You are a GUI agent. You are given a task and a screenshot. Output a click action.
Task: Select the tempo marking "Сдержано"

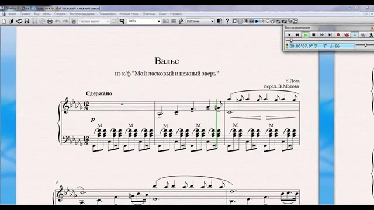[99, 93]
